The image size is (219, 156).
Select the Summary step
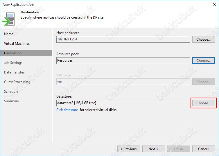tap(11, 101)
